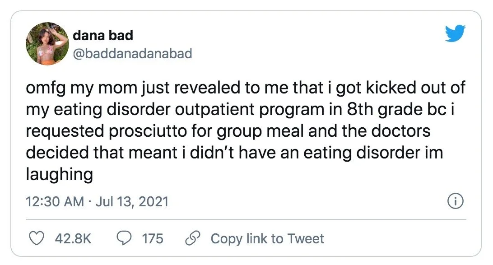
Task: Visit the @baddanadanabad handle link
Action: tap(132, 54)
